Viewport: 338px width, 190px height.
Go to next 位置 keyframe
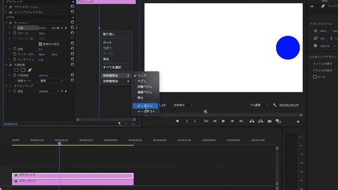[x=65, y=28]
